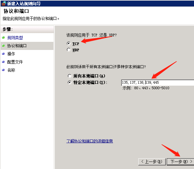Select the 名称 step in sidebar
The width and height of the screenshot is (194, 169).
11,70
